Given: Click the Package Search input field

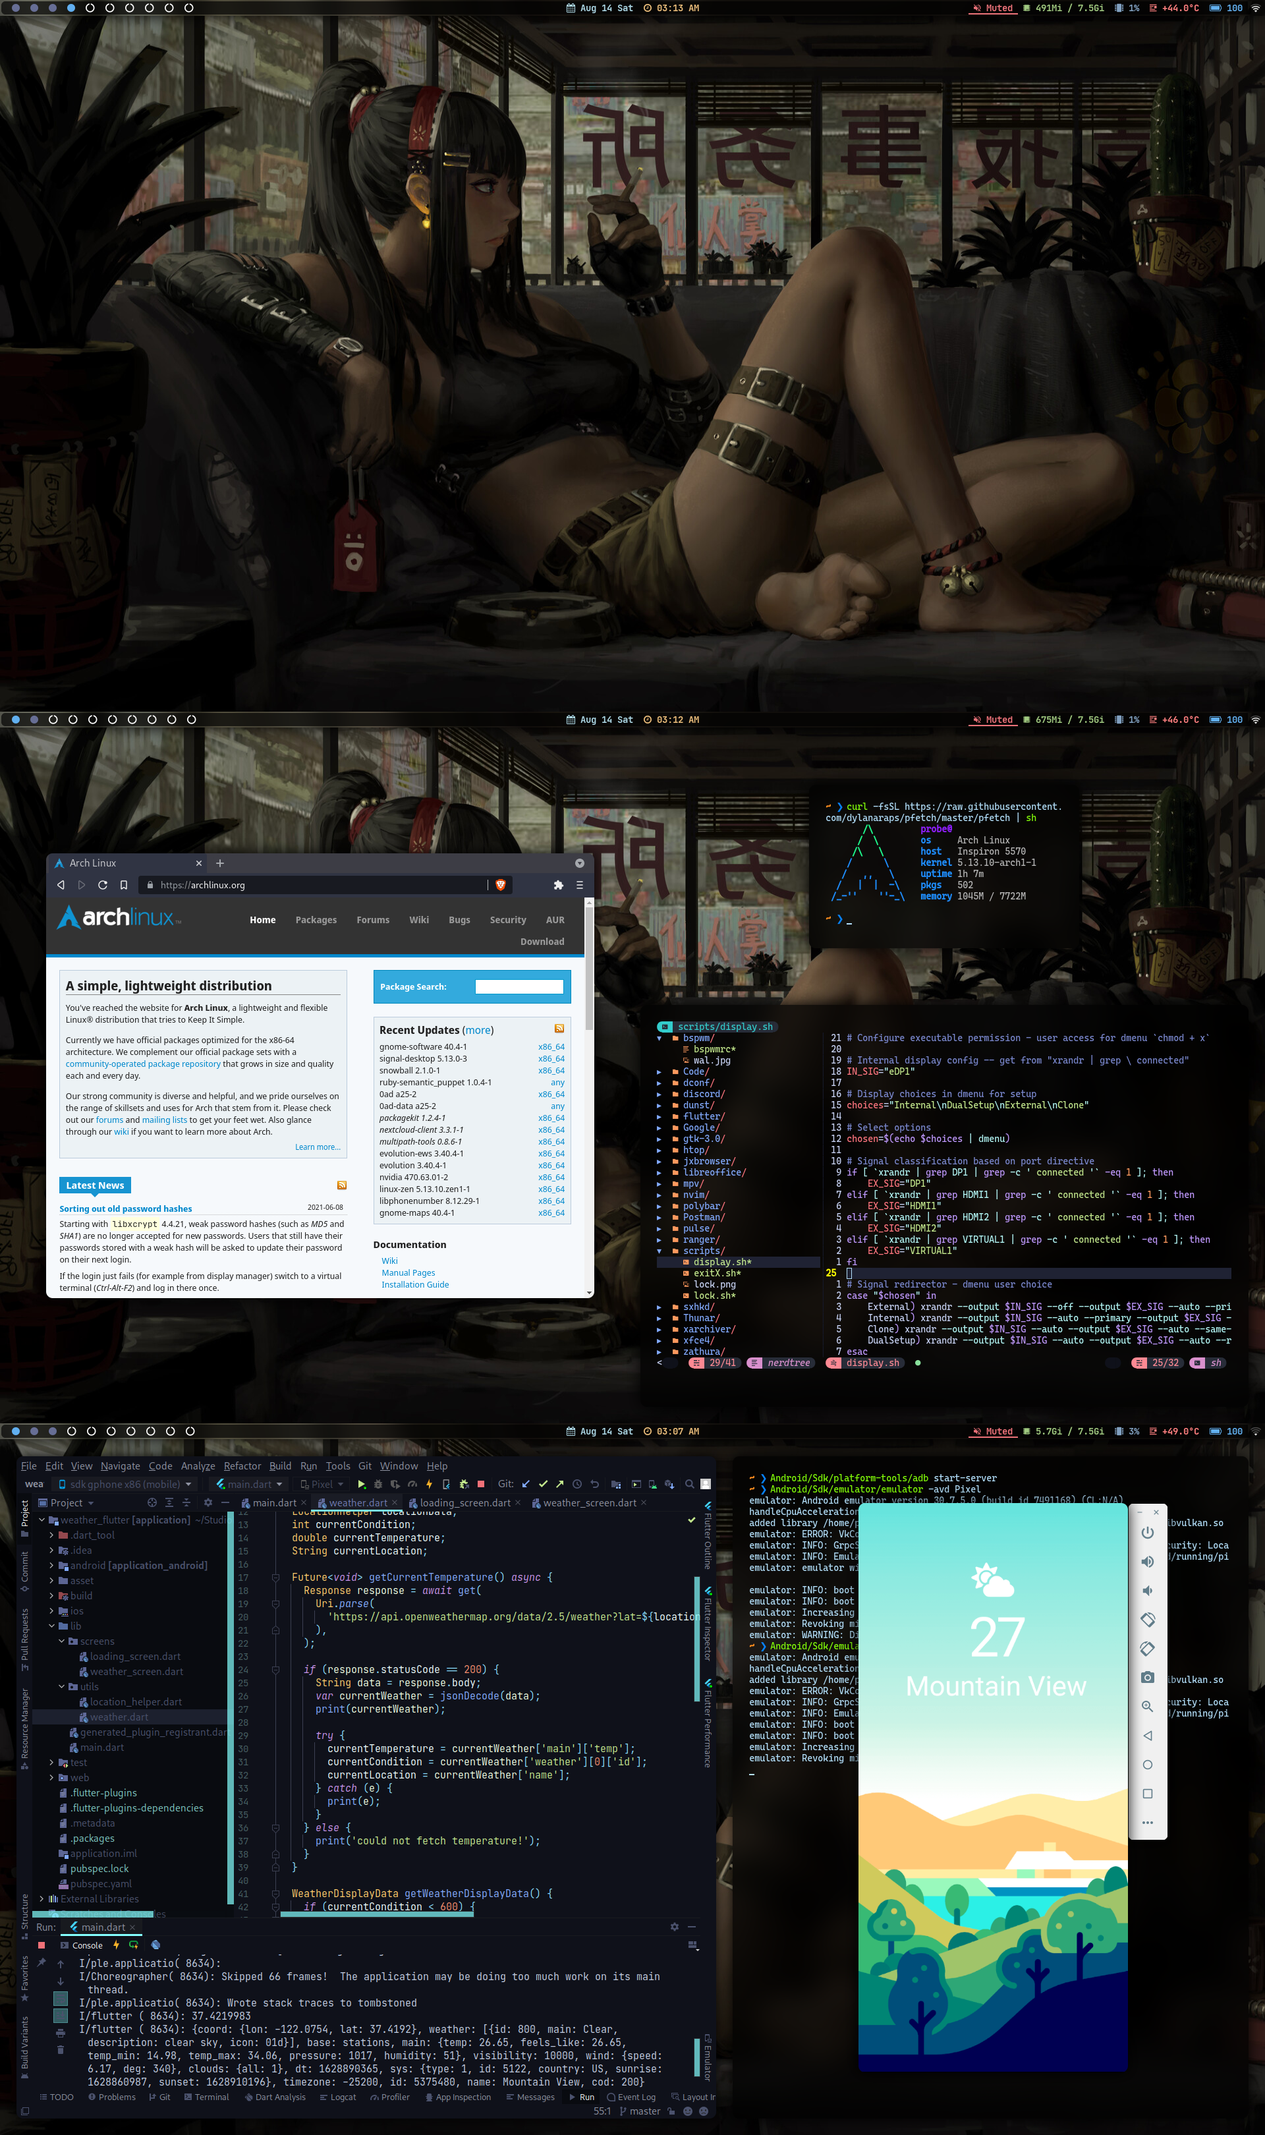Looking at the screenshot, I should coord(519,986).
